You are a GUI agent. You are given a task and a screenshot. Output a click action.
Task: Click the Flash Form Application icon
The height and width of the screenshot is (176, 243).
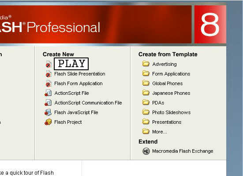pos(49,83)
